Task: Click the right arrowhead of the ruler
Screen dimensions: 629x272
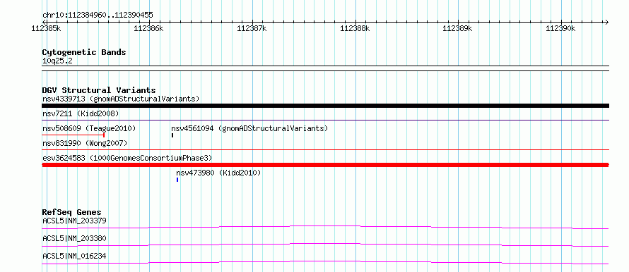Action: (606, 22)
